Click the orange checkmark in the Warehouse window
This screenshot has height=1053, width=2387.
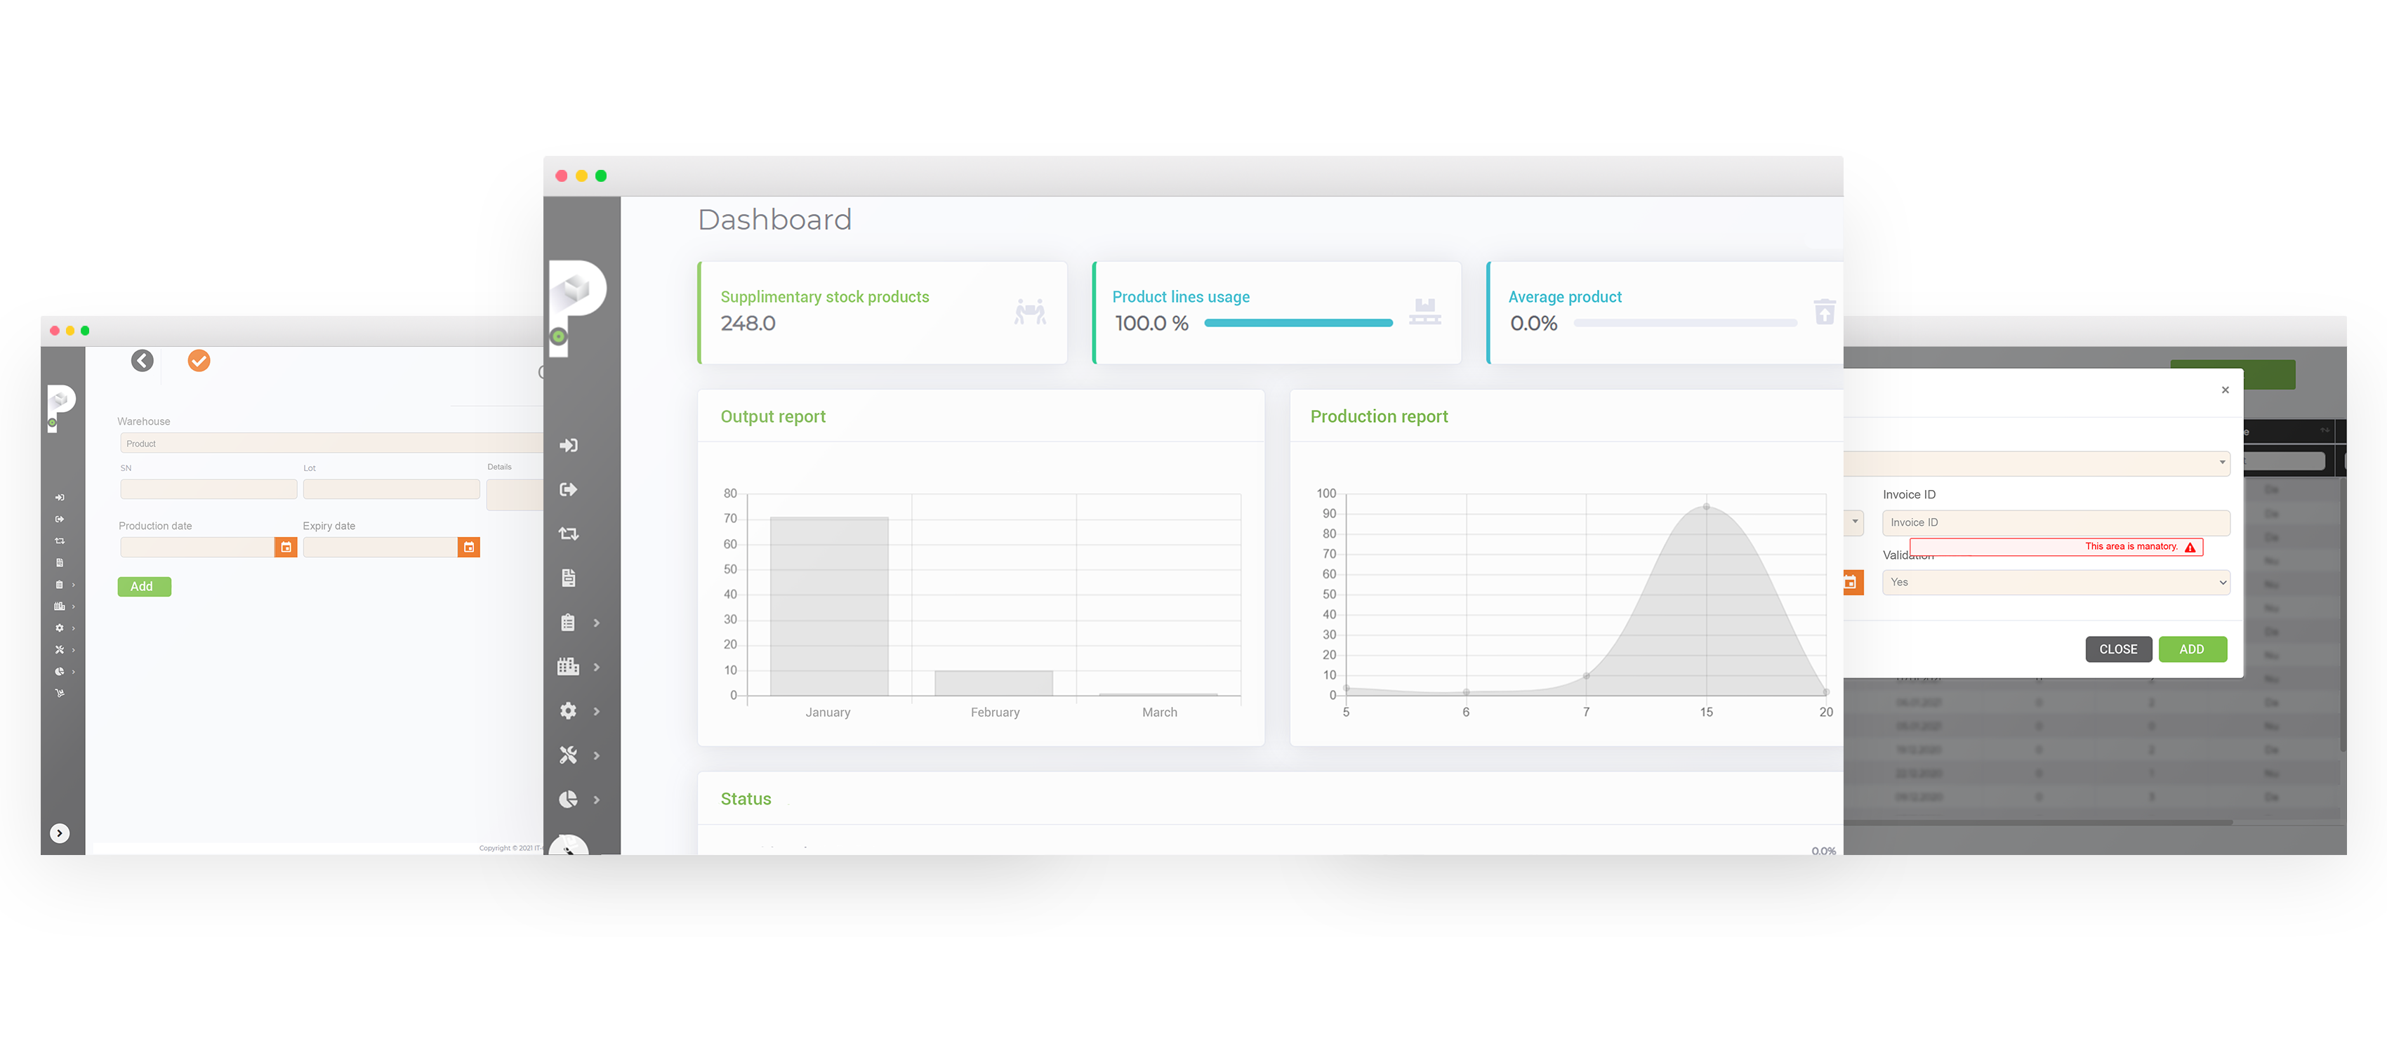(198, 361)
